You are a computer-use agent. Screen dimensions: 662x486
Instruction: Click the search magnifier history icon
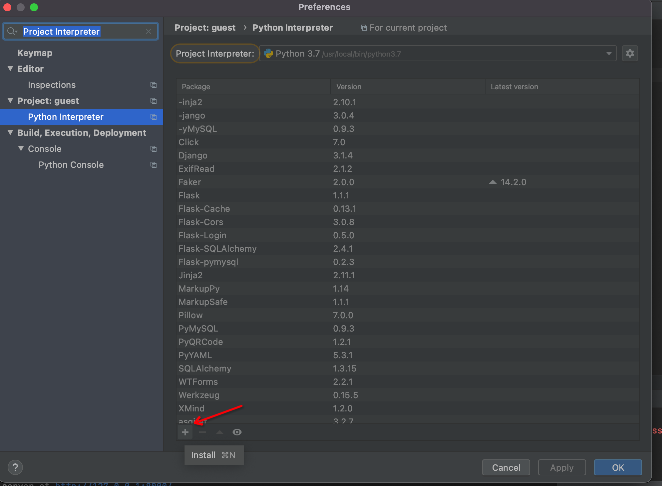pyautogui.click(x=12, y=31)
